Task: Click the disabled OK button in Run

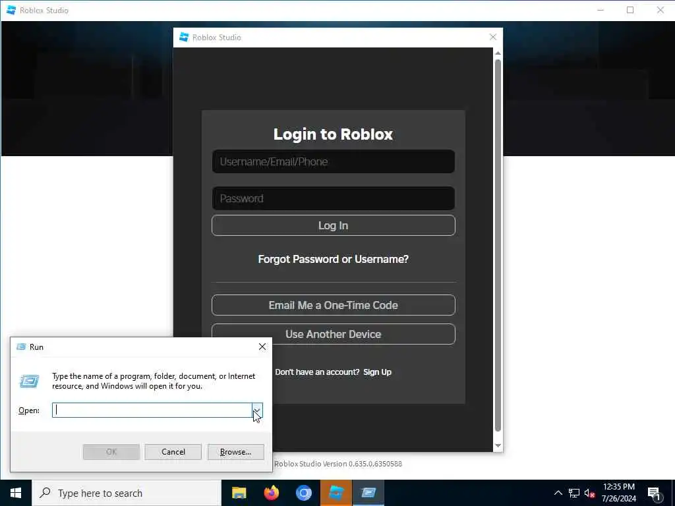Action: coord(111,452)
